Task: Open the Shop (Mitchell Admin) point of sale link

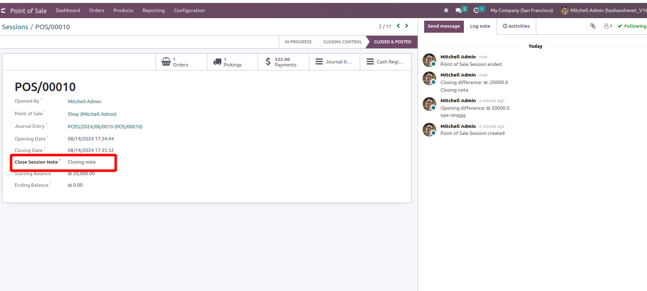Action: pos(92,114)
